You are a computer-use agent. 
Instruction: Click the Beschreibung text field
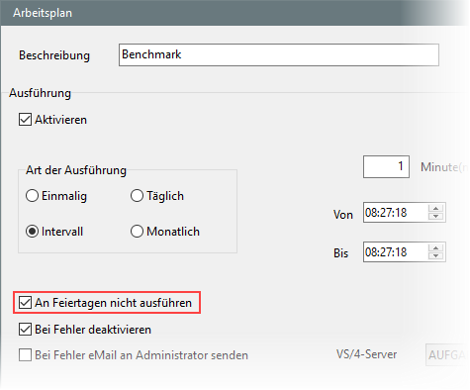click(x=279, y=54)
